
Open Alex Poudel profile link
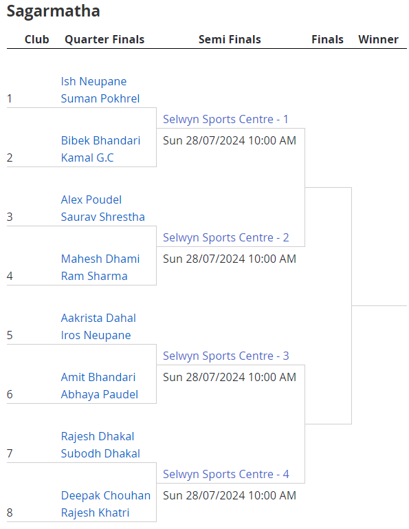pos(91,199)
